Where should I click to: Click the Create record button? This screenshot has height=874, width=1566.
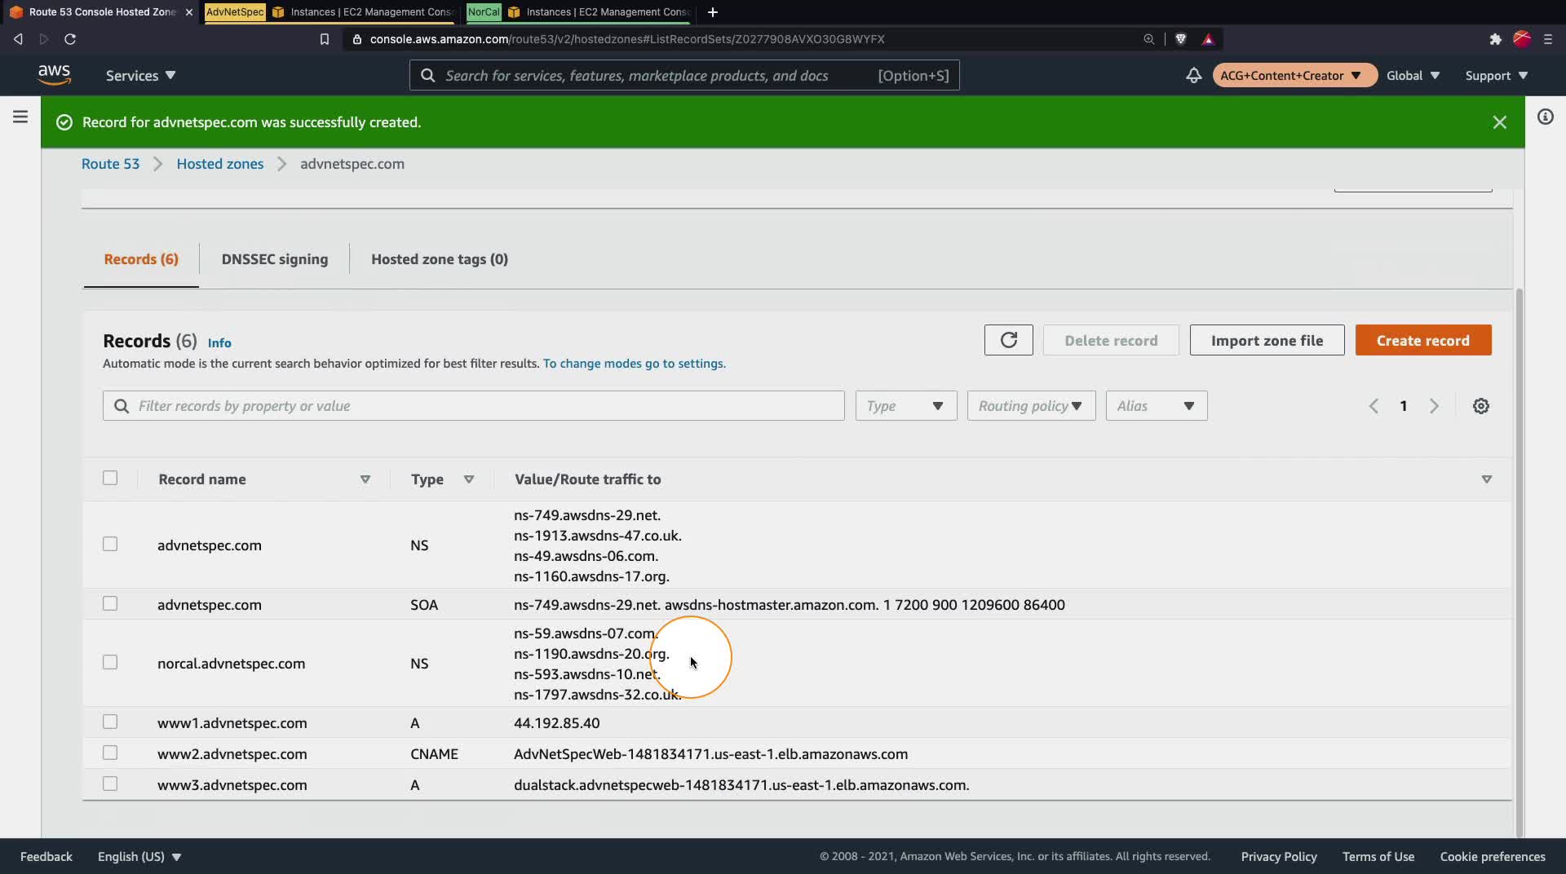tap(1423, 340)
